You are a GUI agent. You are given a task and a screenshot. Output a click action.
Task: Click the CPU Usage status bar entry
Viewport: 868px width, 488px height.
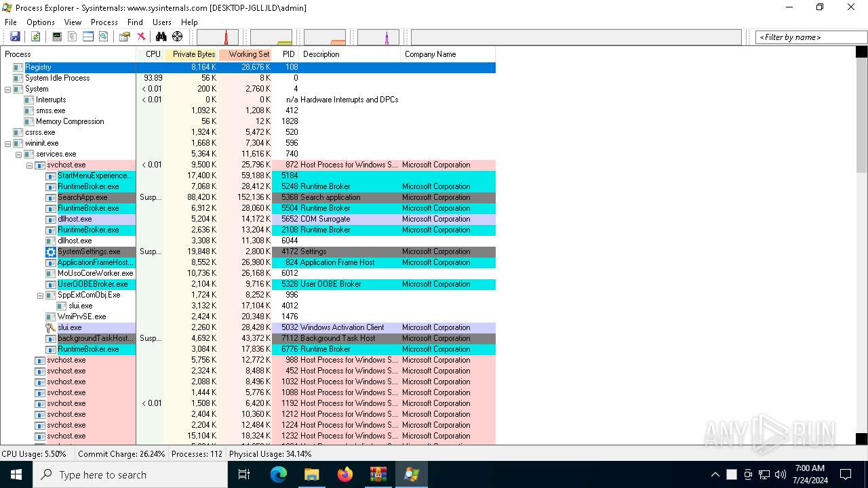34,454
